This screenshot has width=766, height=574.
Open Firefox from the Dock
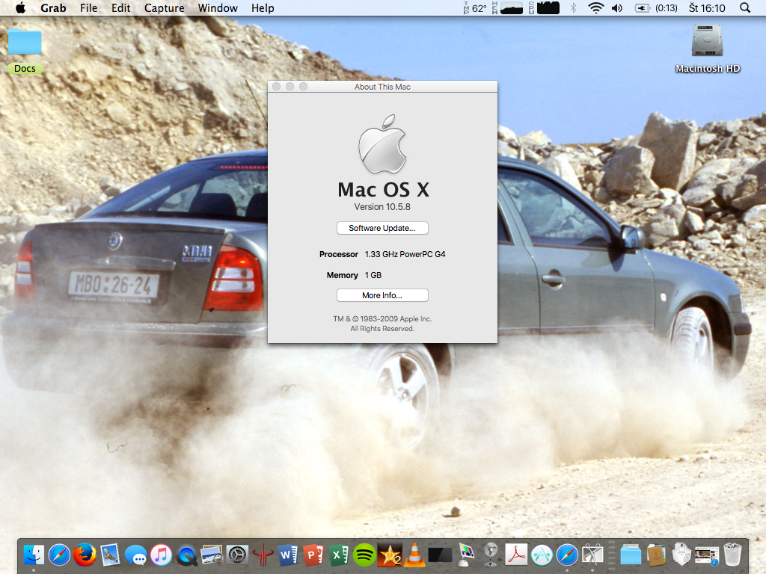coord(85,555)
